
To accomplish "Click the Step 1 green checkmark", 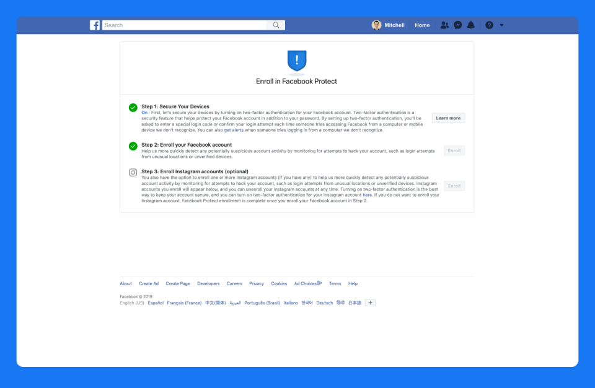I will click(x=133, y=108).
